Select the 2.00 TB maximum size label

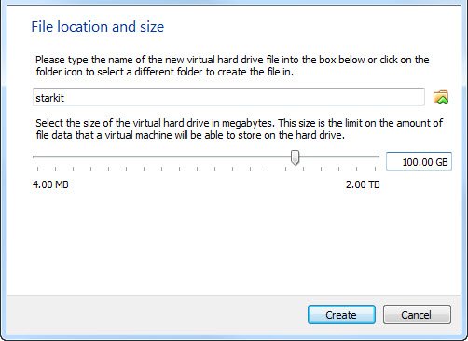tap(363, 184)
